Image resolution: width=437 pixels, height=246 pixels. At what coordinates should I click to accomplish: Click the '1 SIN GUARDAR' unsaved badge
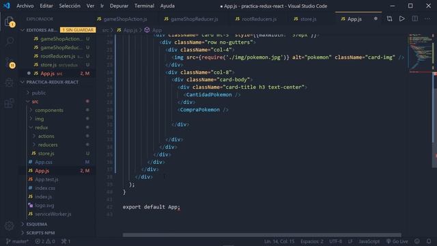pyautogui.click(x=78, y=30)
